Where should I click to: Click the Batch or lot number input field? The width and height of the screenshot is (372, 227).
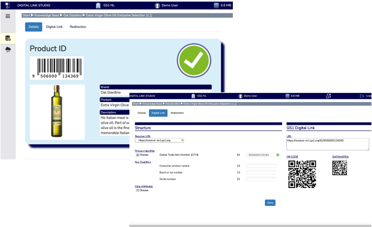point(261,172)
